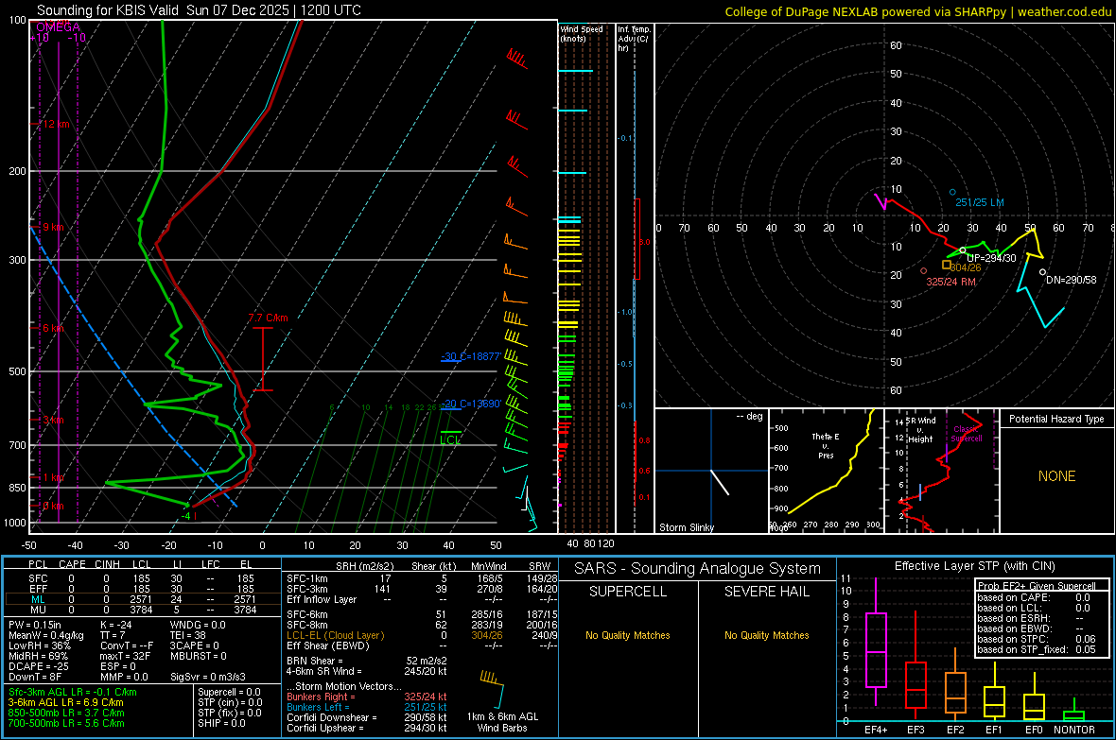
Task: Click the Classic Supercell magenta label
Action: (x=967, y=434)
